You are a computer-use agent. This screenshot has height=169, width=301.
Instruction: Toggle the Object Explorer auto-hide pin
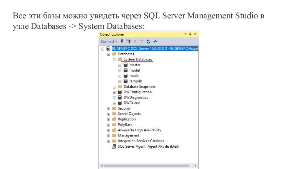(190, 34)
